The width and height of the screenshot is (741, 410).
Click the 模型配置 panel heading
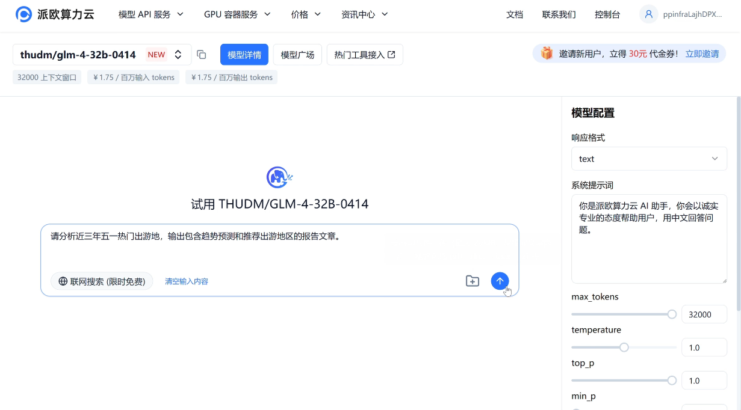[x=593, y=113]
